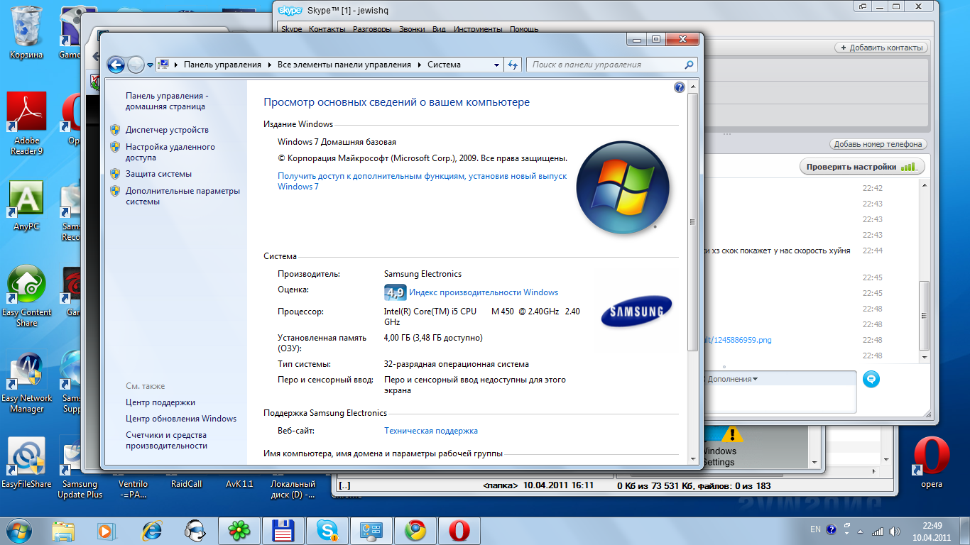970x545 pixels.
Task: Click Добавить контакты button in Skype
Action: (x=881, y=48)
